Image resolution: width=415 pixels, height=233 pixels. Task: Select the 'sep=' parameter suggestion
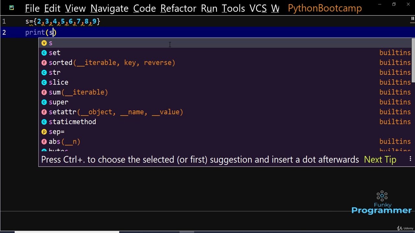pos(225,132)
